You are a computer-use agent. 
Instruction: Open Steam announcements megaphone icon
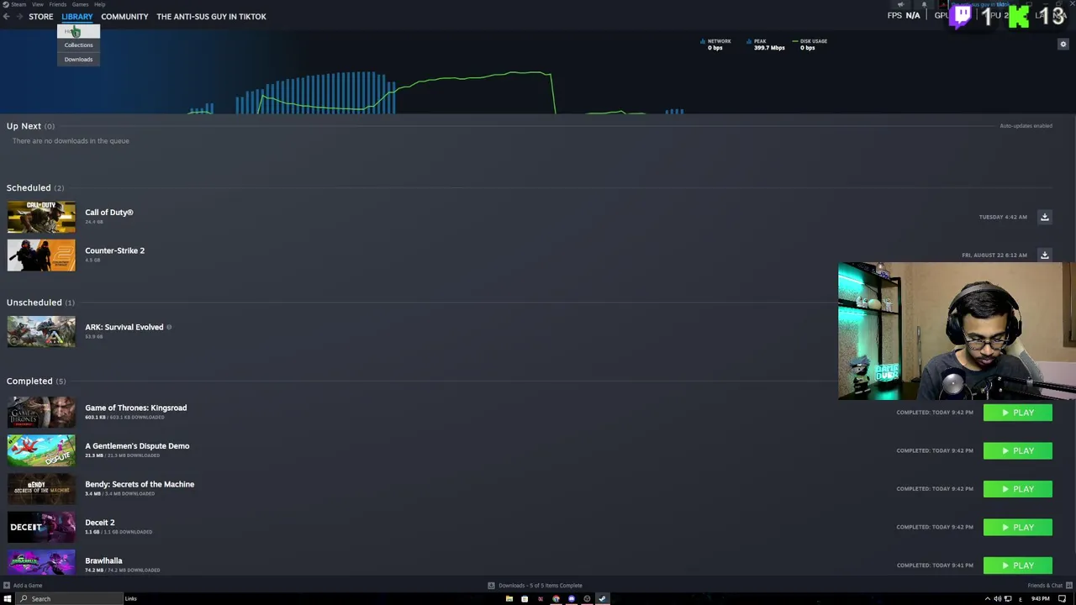pos(900,4)
